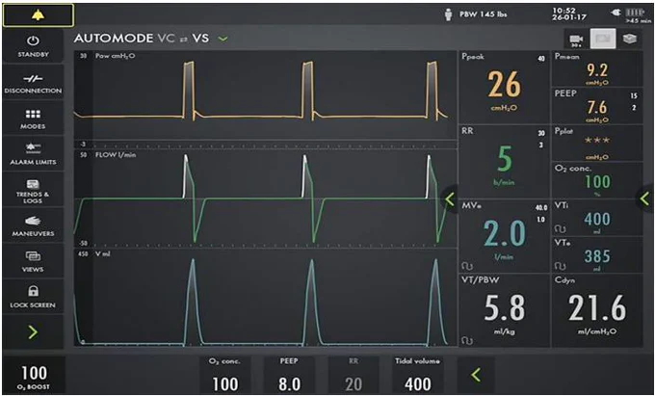Select the RR 5 b/min tile

[x=505, y=162]
